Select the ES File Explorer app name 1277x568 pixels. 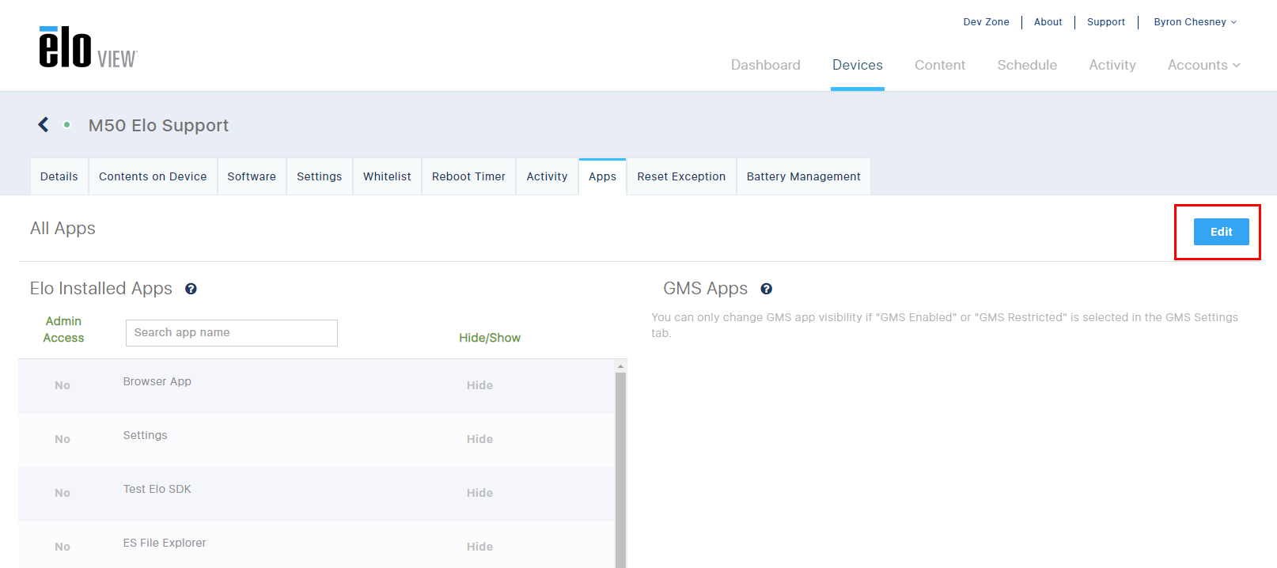click(165, 543)
